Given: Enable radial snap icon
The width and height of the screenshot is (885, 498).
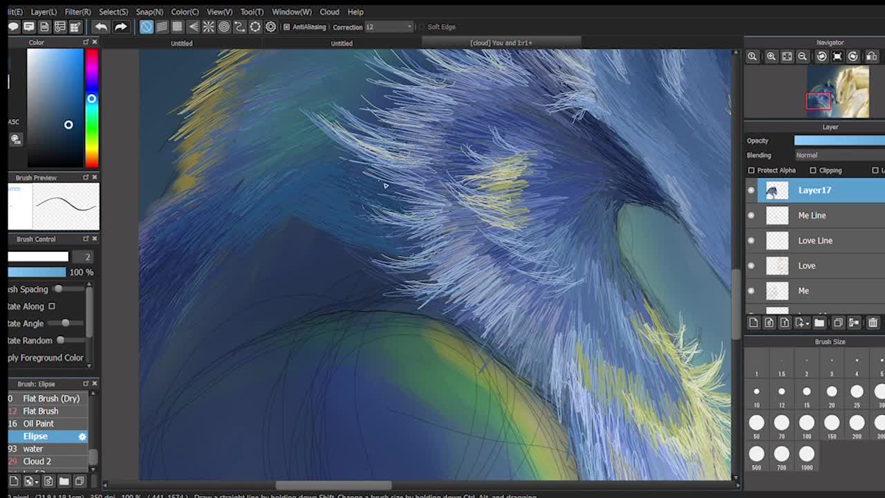Looking at the screenshot, I should (208, 27).
